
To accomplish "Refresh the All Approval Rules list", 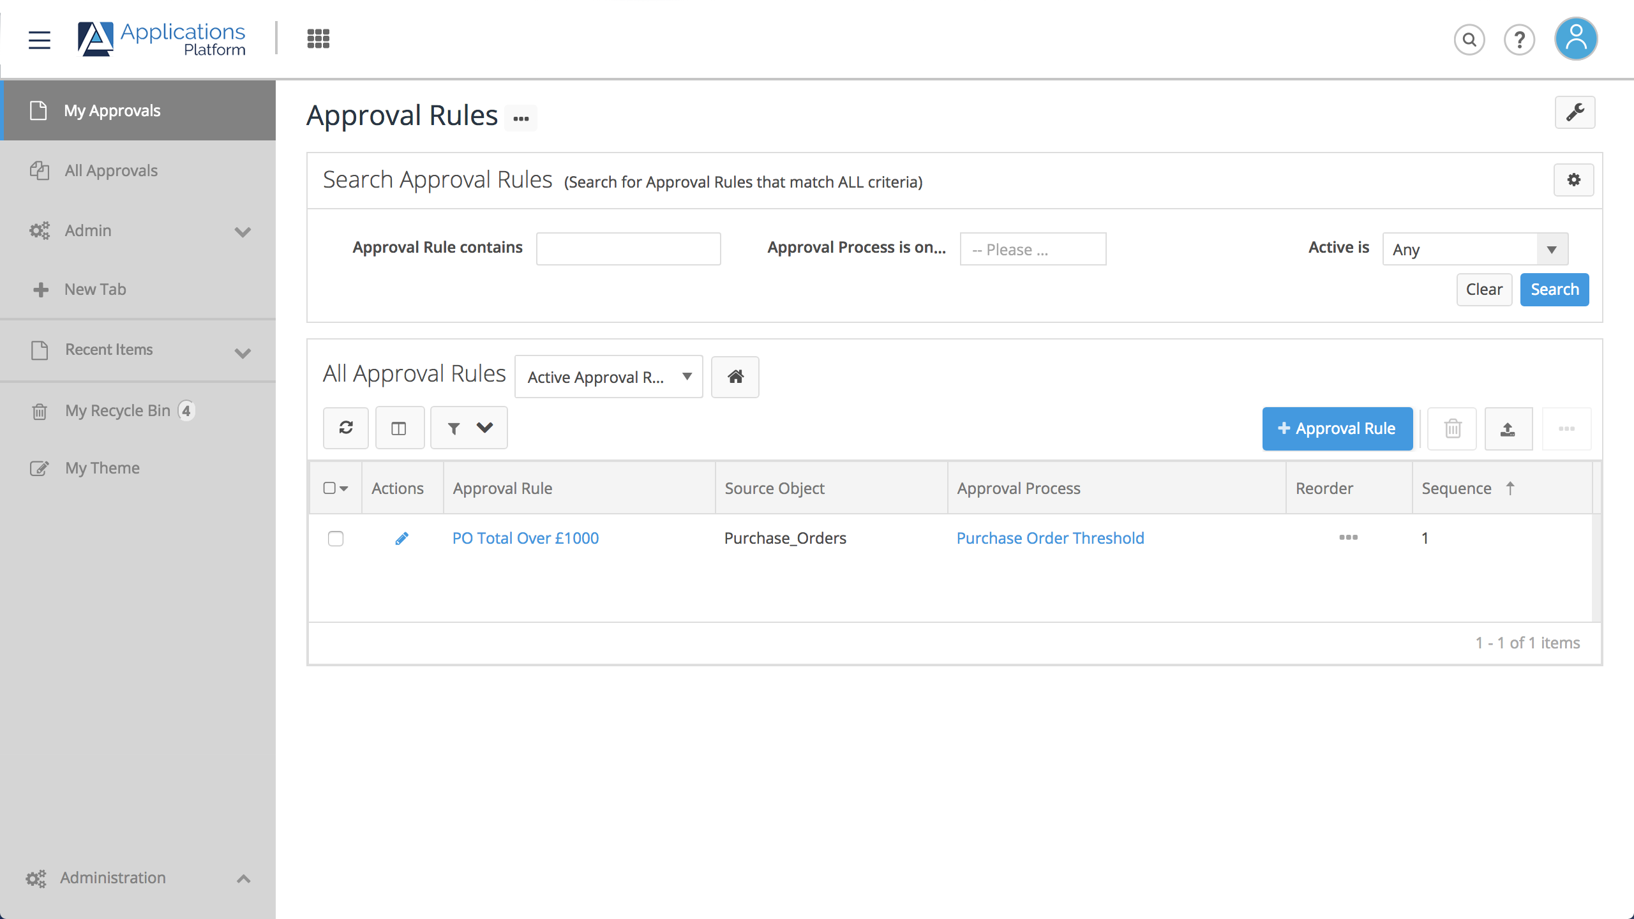I will tap(345, 428).
